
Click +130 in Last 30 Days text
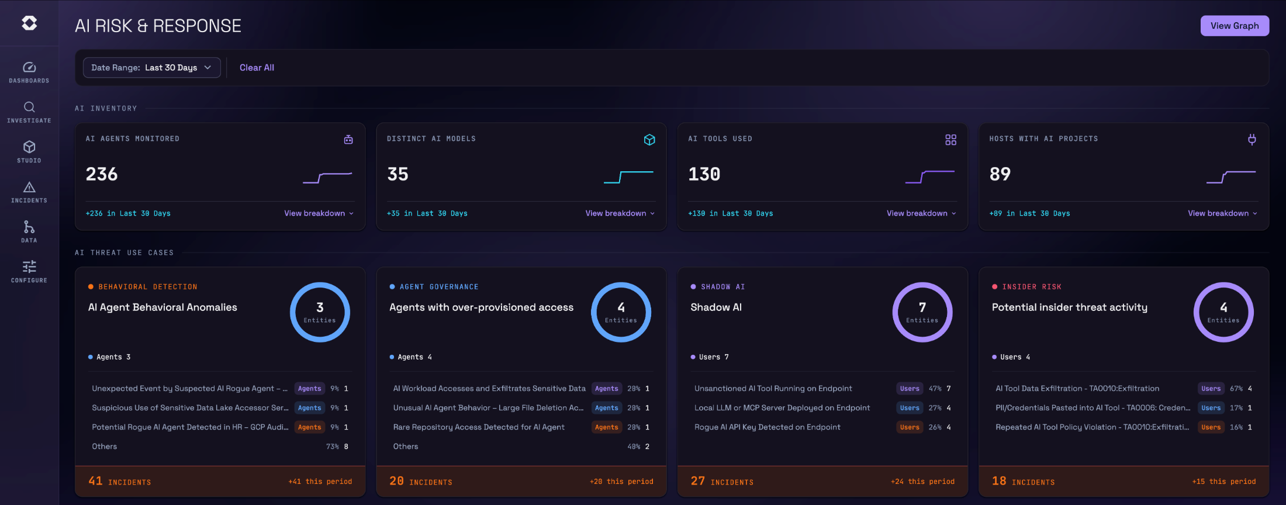730,213
